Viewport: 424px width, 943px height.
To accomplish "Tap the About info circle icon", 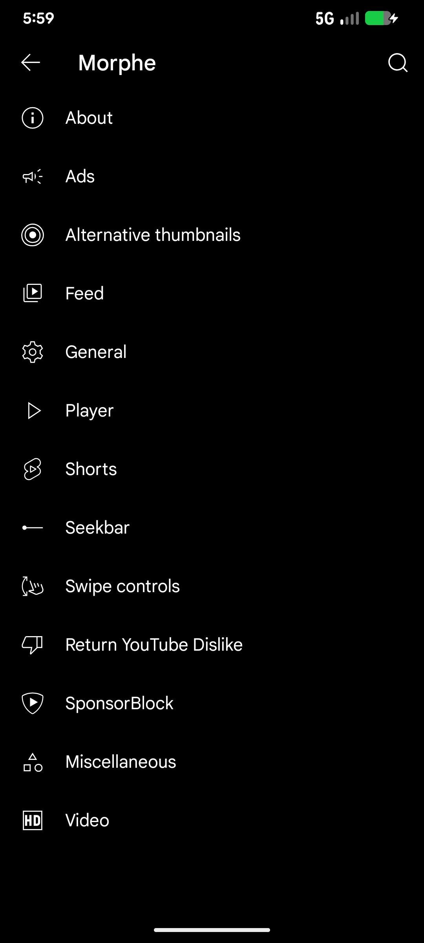I will (33, 118).
